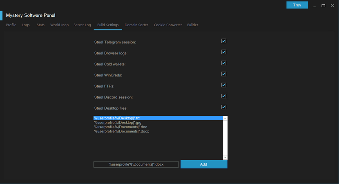Select the Documents|*.docx entry in the list
Image resolution: width=339 pixels, height=184 pixels.
pos(158,131)
